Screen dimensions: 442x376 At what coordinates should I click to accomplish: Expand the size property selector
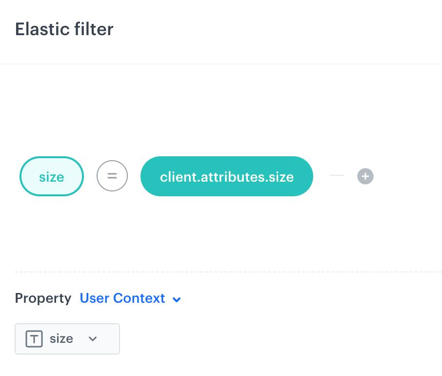(x=67, y=339)
